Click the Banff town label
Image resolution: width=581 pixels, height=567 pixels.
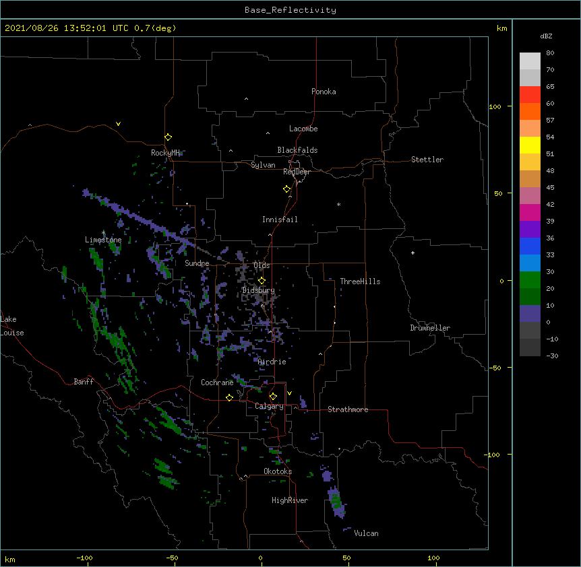(x=84, y=382)
